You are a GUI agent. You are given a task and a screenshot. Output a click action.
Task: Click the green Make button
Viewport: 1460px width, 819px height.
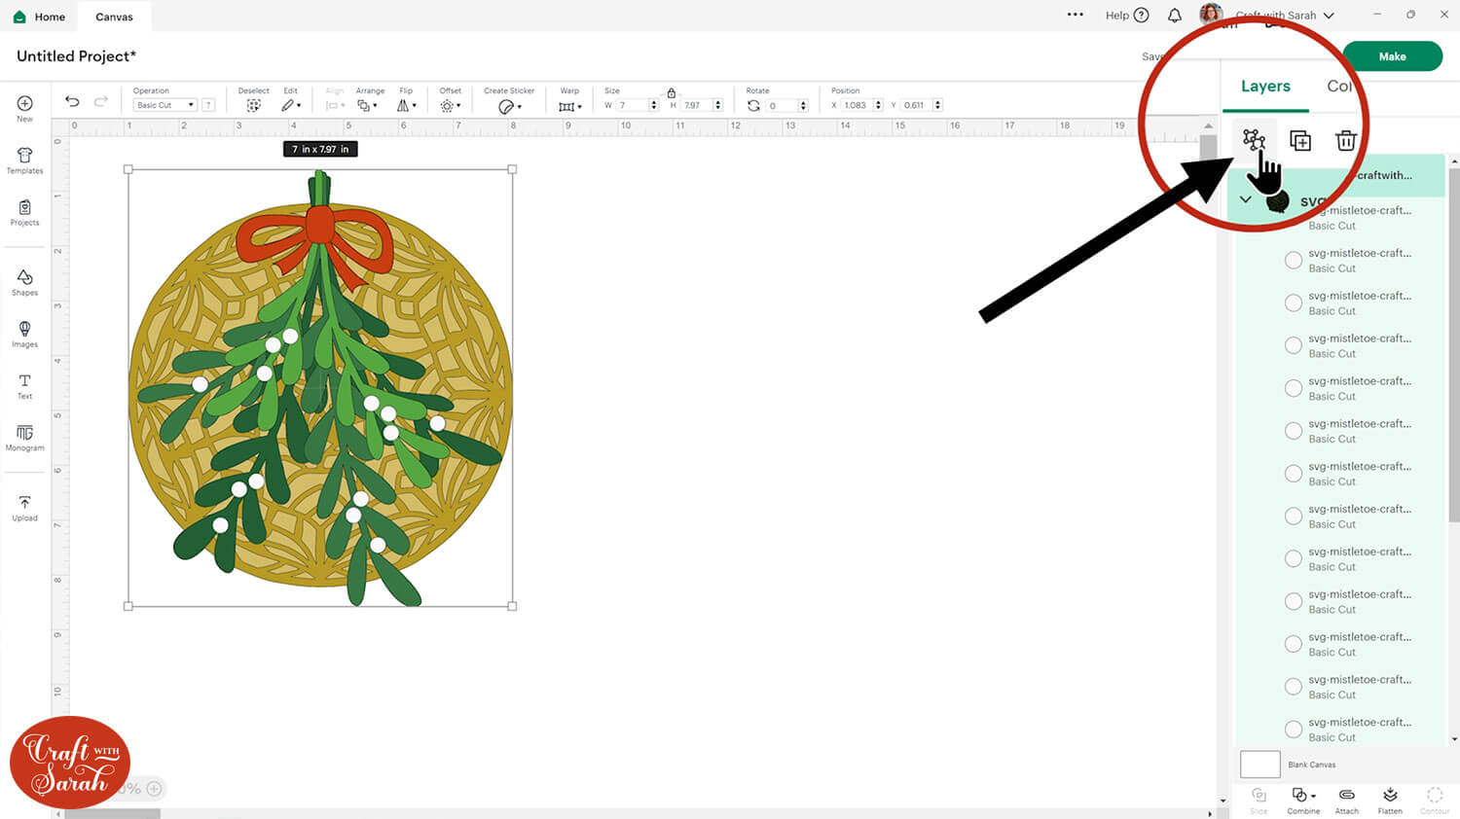coord(1392,56)
